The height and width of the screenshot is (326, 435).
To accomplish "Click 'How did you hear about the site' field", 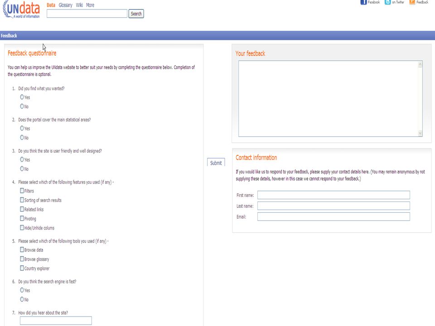I will coord(56,321).
